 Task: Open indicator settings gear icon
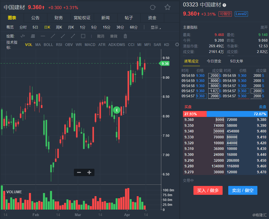[177, 45]
